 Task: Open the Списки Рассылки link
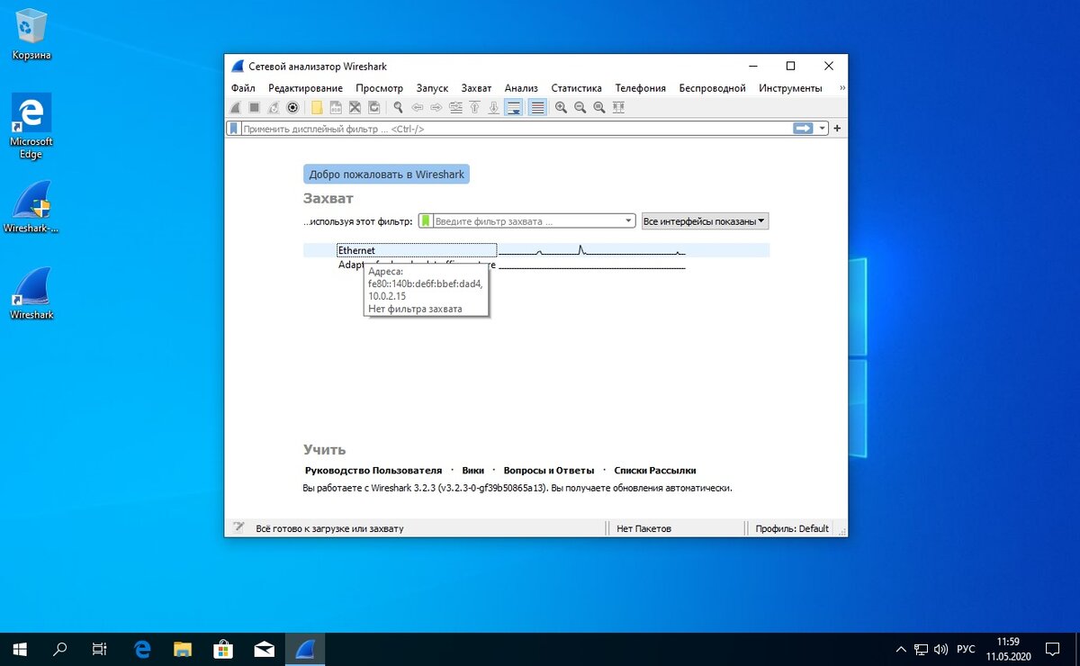[655, 471]
